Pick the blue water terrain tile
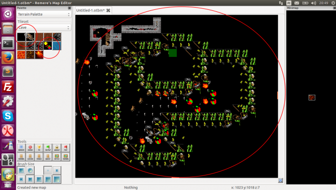This screenshot has height=190, width=336. 57,46
